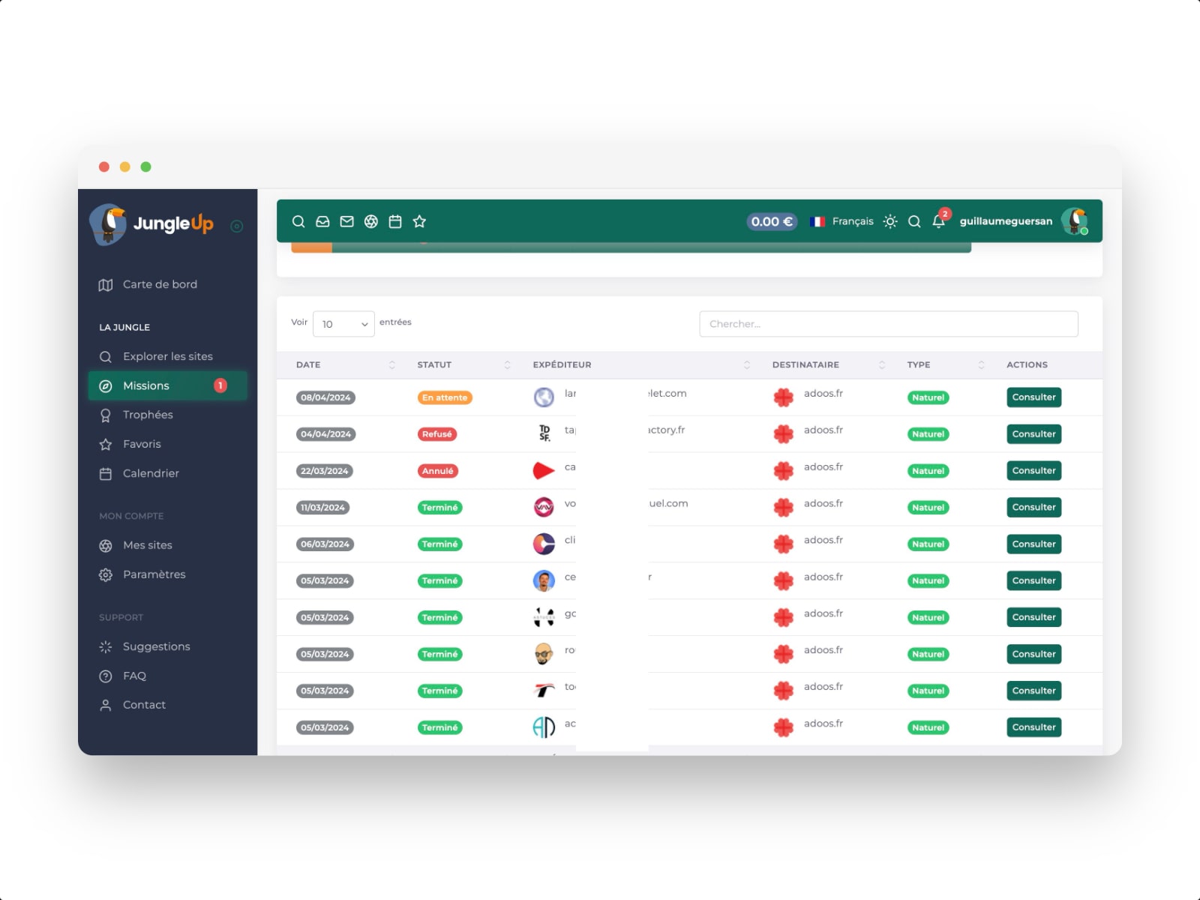Click the red play logo sender icon
1200x900 pixels.
[544, 471]
